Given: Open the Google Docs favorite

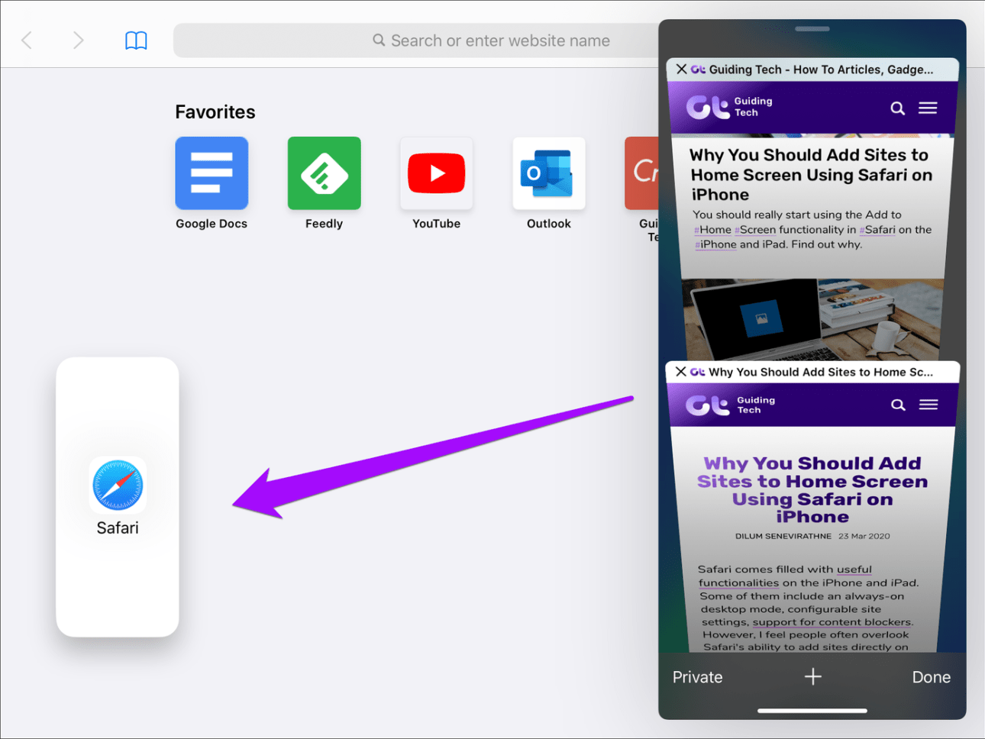Looking at the screenshot, I should pyautogui.click(x=212, y=173).
